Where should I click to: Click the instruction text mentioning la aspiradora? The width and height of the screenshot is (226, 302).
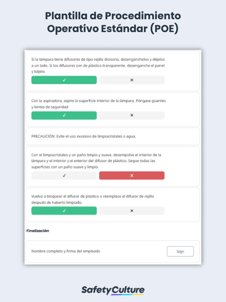(x=95, y=104)
